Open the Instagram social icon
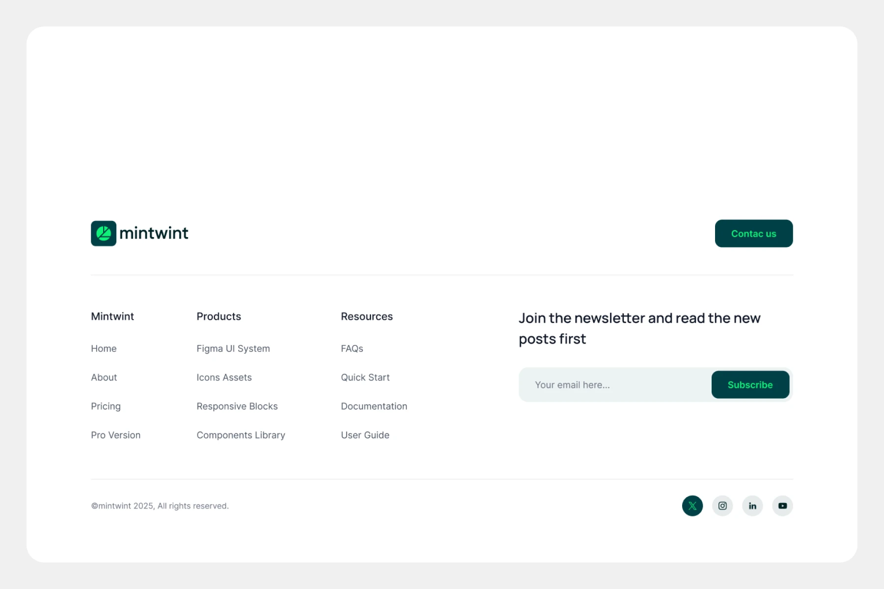 pyautogui.click(x=722, y=506)
